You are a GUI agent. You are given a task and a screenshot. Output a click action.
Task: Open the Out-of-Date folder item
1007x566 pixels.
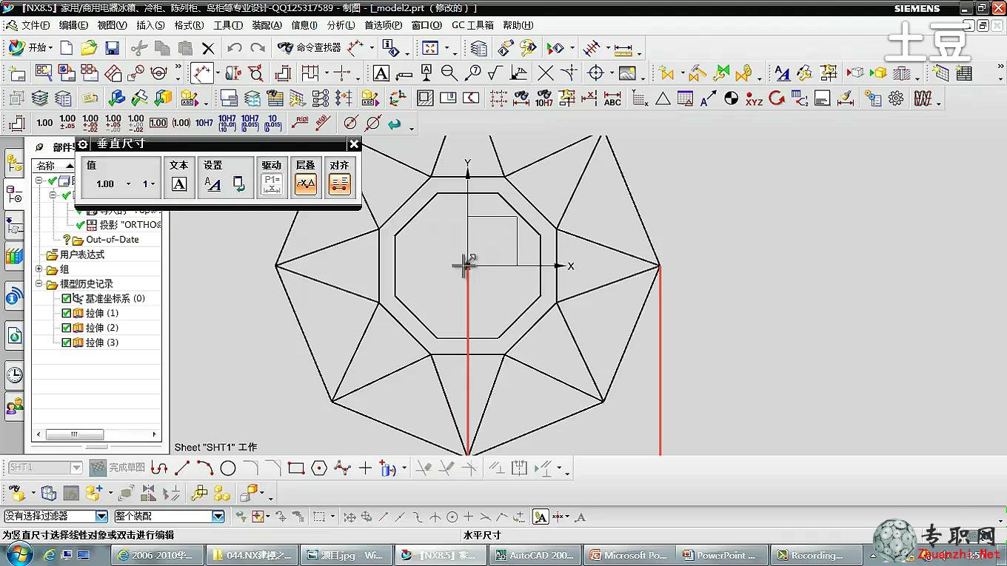coord(112,240)
